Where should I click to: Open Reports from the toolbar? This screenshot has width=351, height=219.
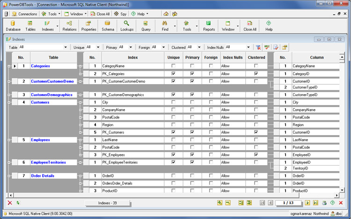point(209,25)
